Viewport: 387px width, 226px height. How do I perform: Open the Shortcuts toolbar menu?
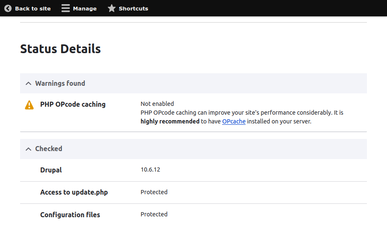tap(128, 8)
